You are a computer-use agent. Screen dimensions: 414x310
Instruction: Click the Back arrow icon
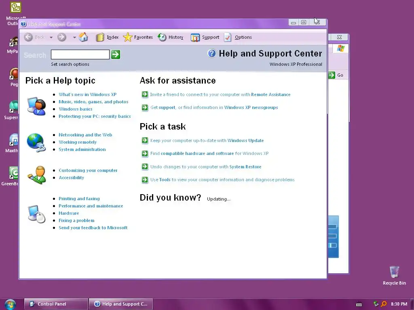pos(28,37)
